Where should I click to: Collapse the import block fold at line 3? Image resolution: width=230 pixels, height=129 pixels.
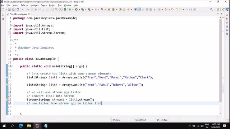12,25
